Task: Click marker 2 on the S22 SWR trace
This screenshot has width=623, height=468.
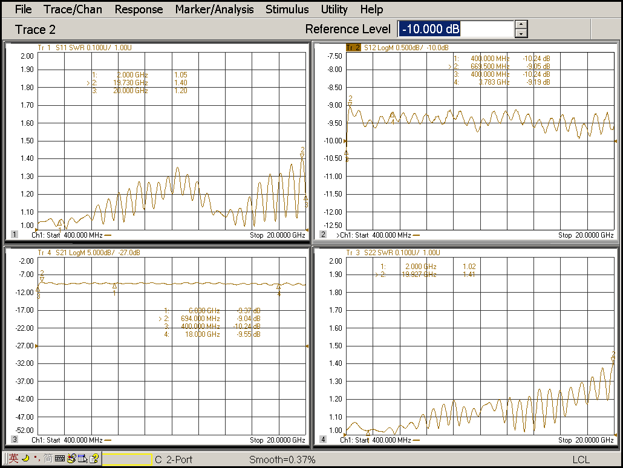Action: point(613,357)
